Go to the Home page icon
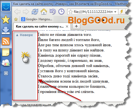134x109 pixels. [44, 11]
